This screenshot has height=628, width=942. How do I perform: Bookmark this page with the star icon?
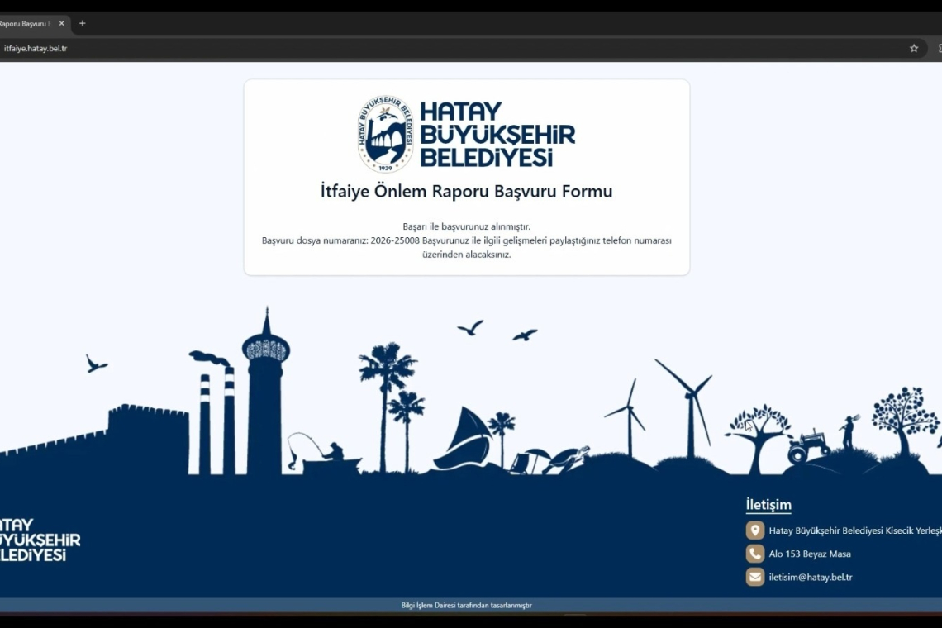click(914, 48)
